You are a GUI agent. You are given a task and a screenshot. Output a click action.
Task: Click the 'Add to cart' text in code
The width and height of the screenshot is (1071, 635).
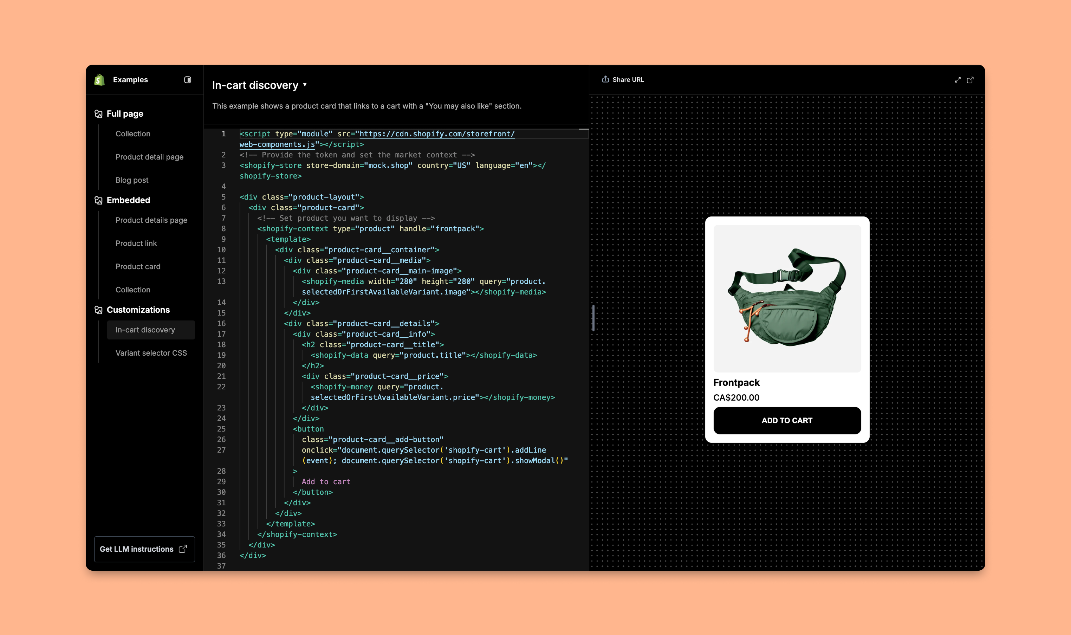[326, 482]
